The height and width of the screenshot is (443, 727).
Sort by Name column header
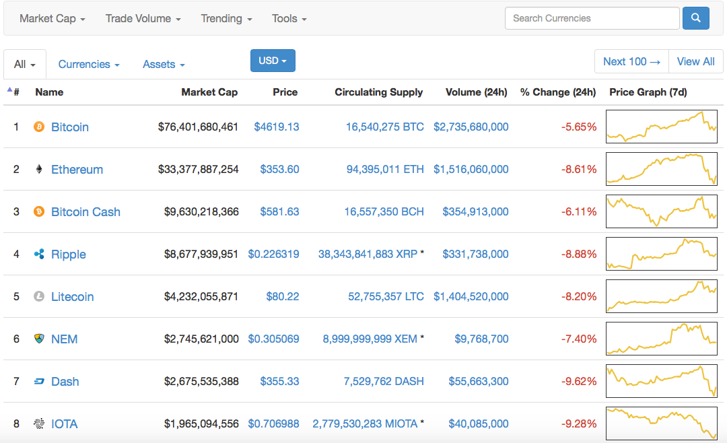tap(49, 92)
